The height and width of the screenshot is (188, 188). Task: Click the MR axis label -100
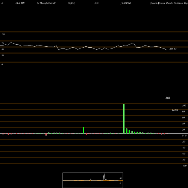coord(184,166)
